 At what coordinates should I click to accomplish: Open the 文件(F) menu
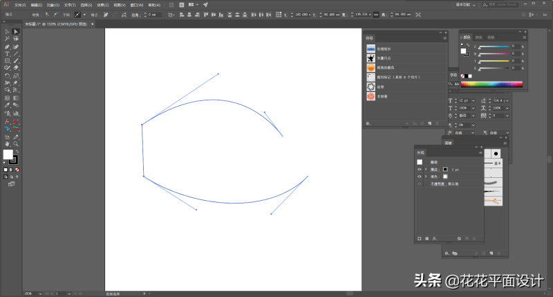20,4
